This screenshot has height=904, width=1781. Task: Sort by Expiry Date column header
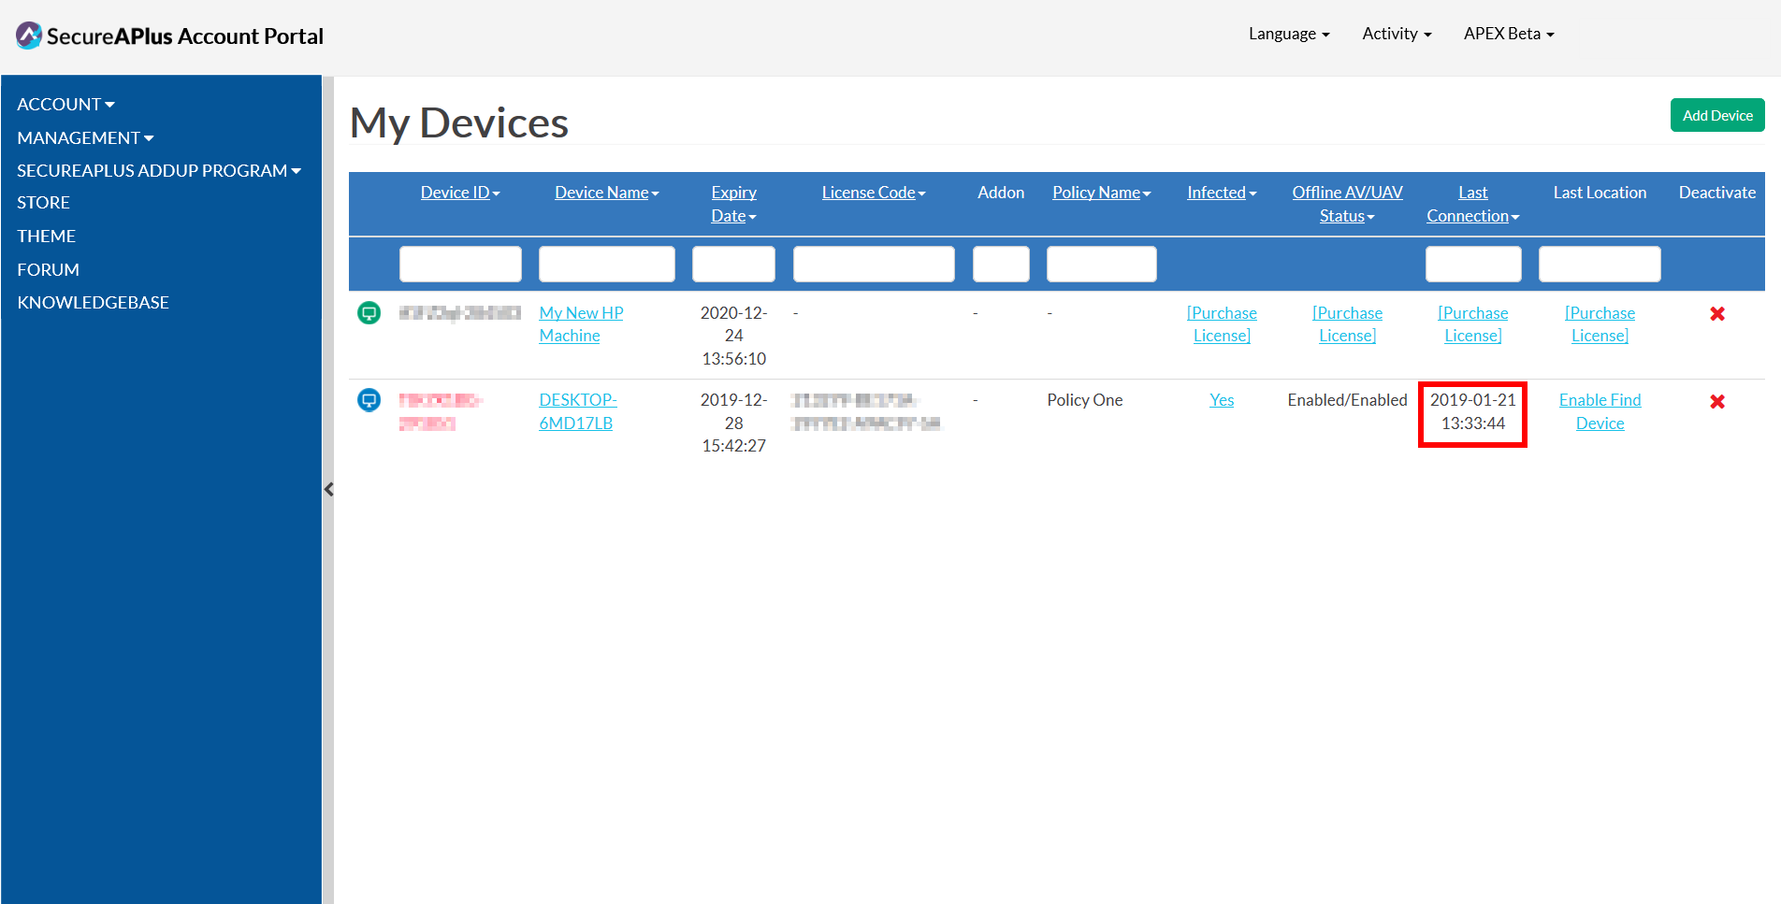click(x=733, y=204)
